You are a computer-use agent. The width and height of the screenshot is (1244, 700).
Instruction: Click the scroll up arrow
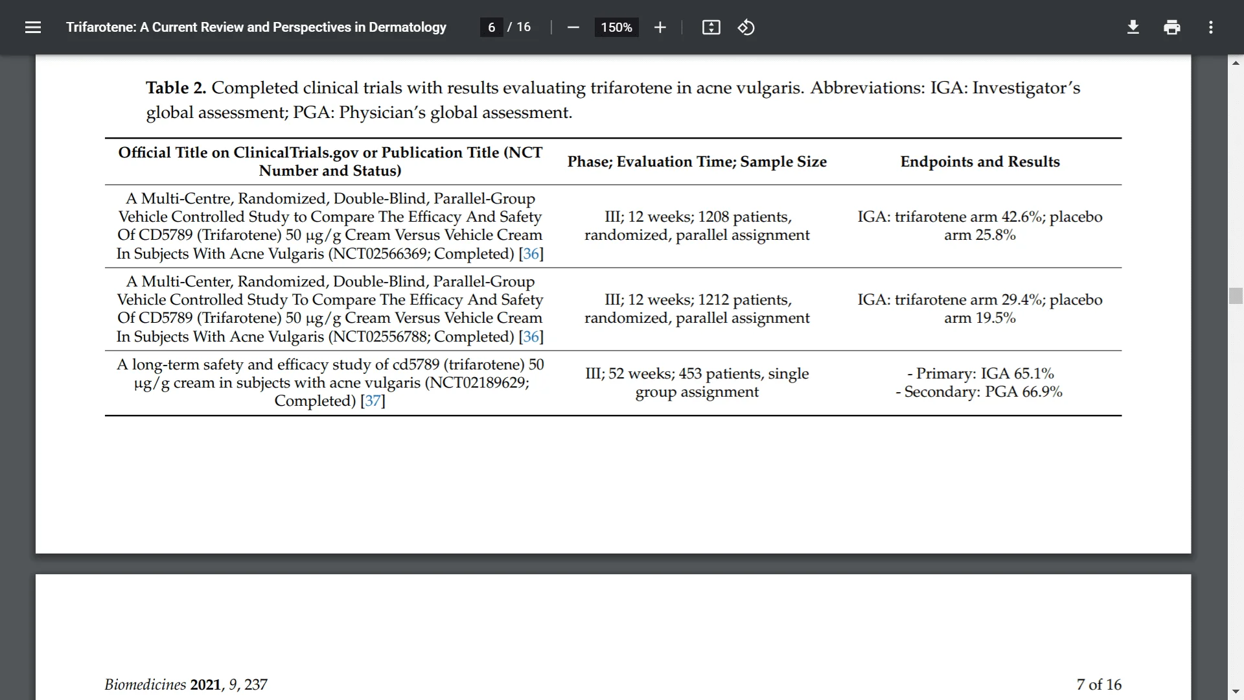1236,63
